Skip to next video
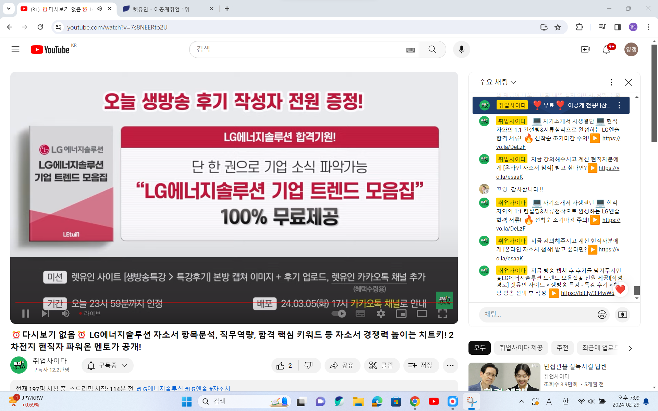Screen dimensions: 658x411 tap(46, 313)
